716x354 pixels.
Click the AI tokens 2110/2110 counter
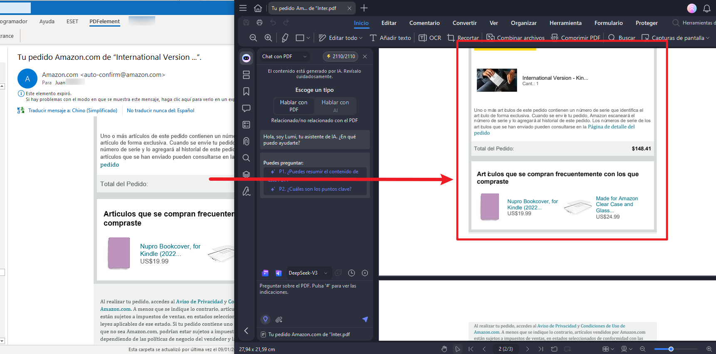pos(341,57)
